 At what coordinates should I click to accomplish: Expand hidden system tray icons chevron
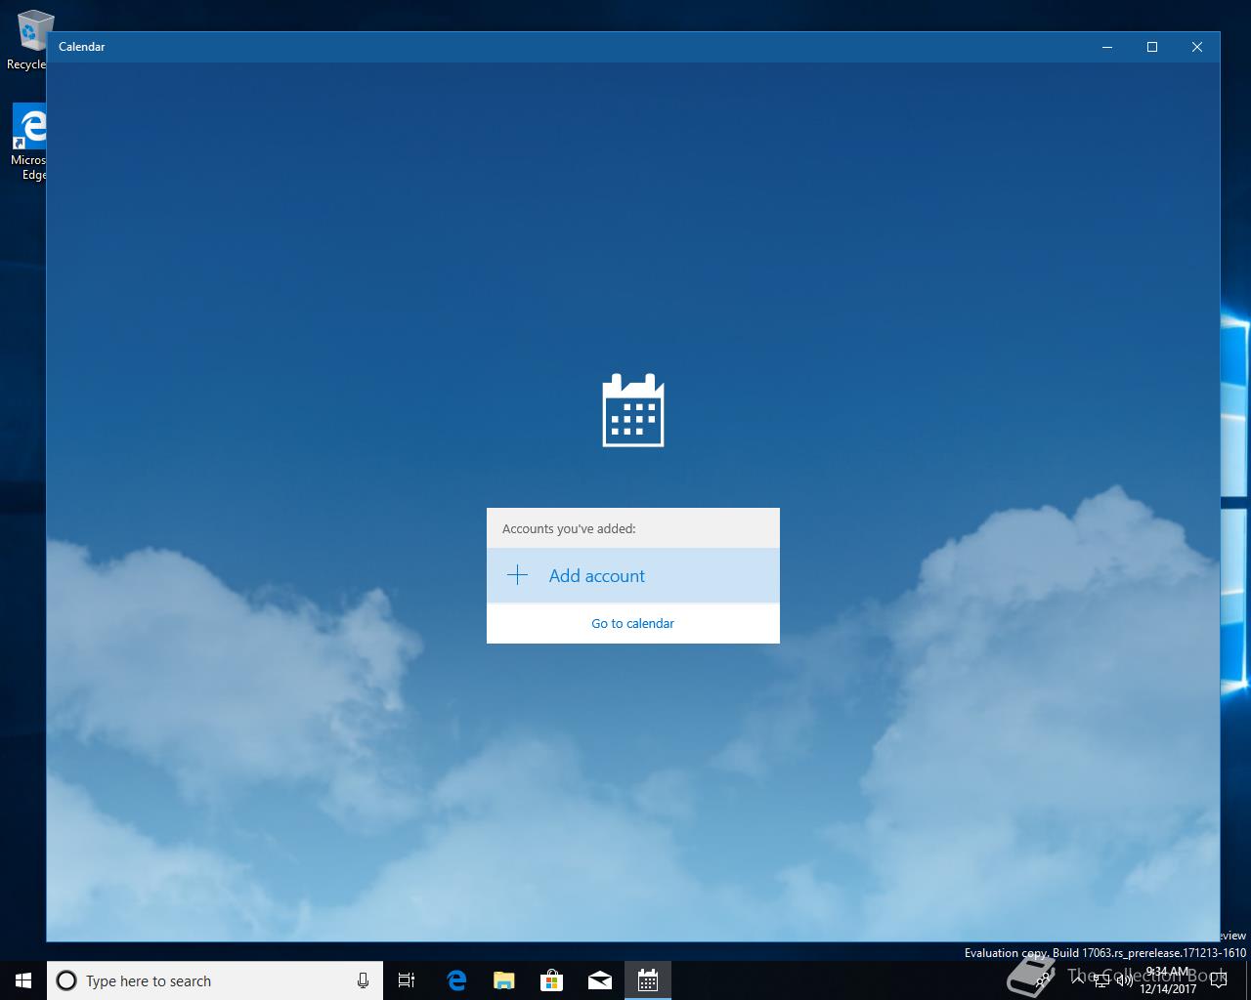click(1078, 980)
